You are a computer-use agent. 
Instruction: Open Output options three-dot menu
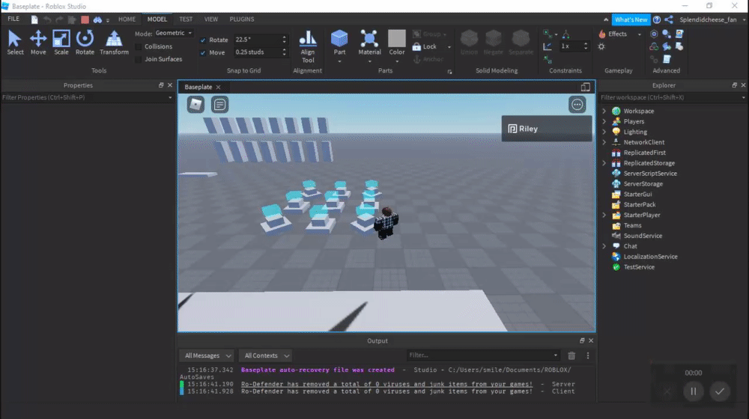point(587,355)
